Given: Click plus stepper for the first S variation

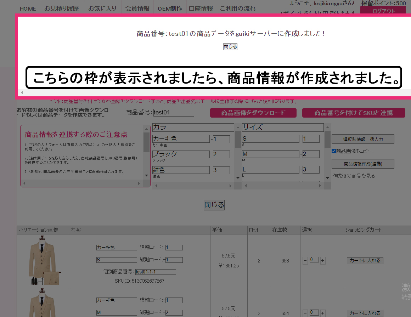Looking at the screenshot, I should (323, 261).
